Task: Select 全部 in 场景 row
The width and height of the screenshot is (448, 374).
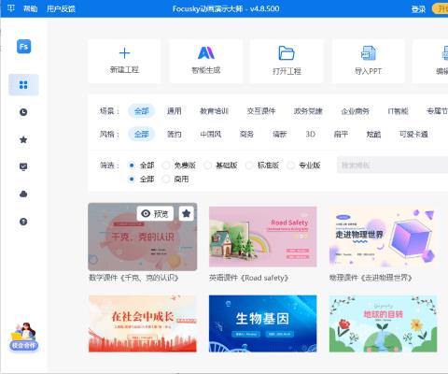Action: coord(142,111)
